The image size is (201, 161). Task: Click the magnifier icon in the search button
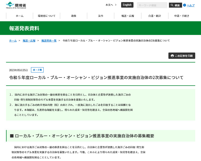pos(172,5)
